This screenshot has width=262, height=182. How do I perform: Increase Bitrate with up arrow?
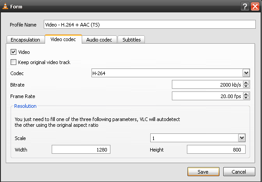click(246, 83)
